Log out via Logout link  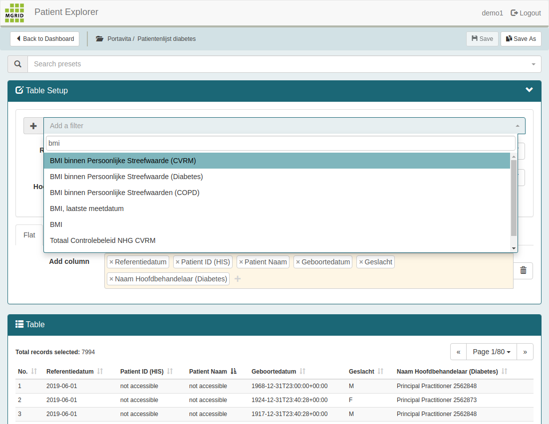[x=526, y=13]
